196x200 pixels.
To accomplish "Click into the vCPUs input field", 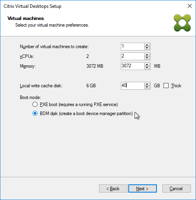I will pos(133,56).
